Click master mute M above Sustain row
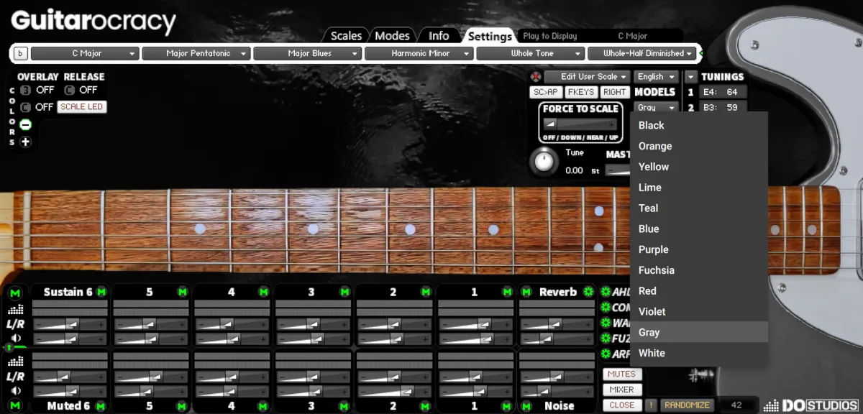This screenshot has height=414, width=863. pos(15,293)
